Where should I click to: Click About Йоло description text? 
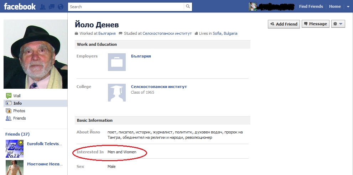click(175, 135)
